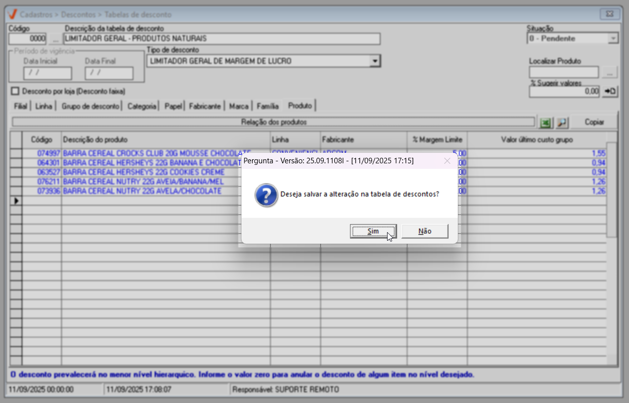Click Relação dos produtos header bar
Viewport: 629px width, 403px height.
(274, 122)
